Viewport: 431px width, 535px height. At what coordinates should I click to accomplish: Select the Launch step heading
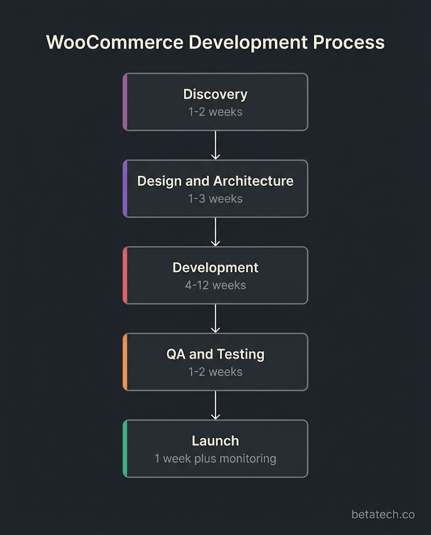point(215,441)
